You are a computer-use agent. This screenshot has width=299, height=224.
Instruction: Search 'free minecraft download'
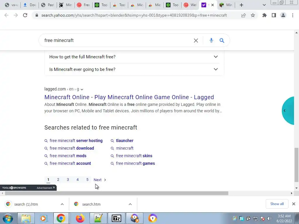72,148
